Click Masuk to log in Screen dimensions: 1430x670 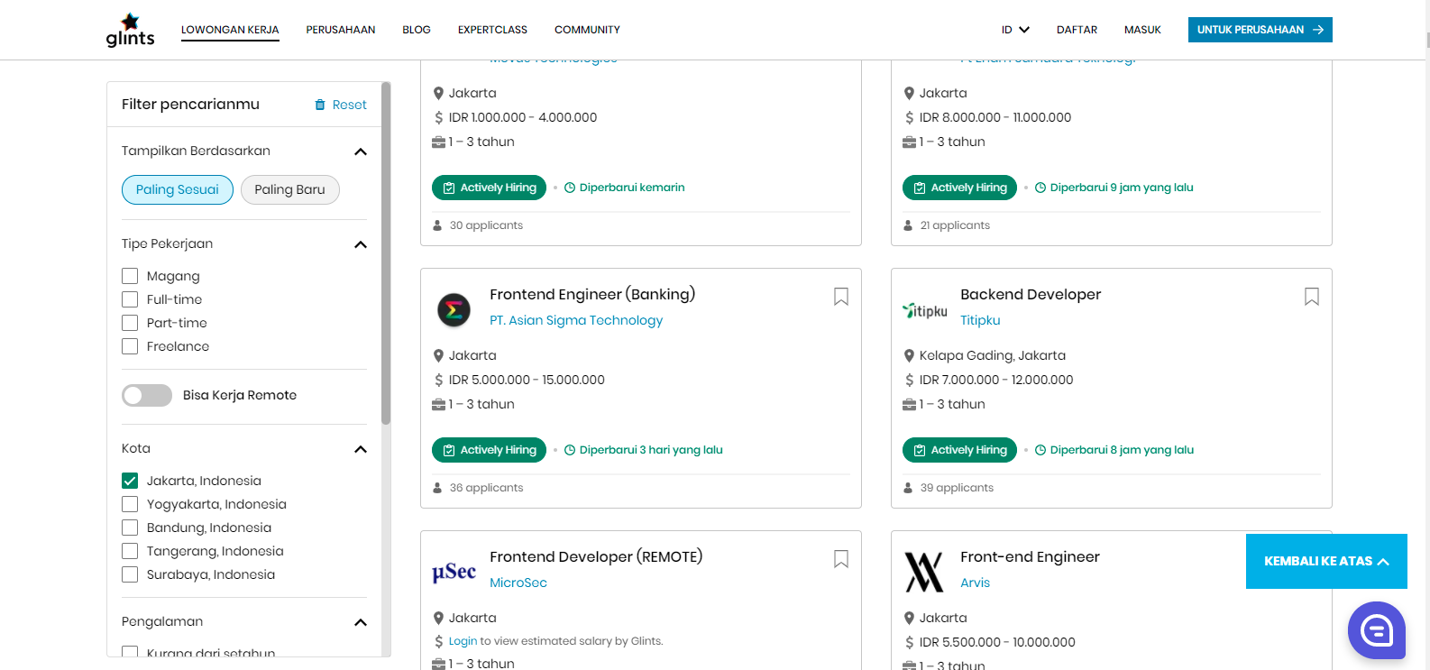pos(1142,30)
